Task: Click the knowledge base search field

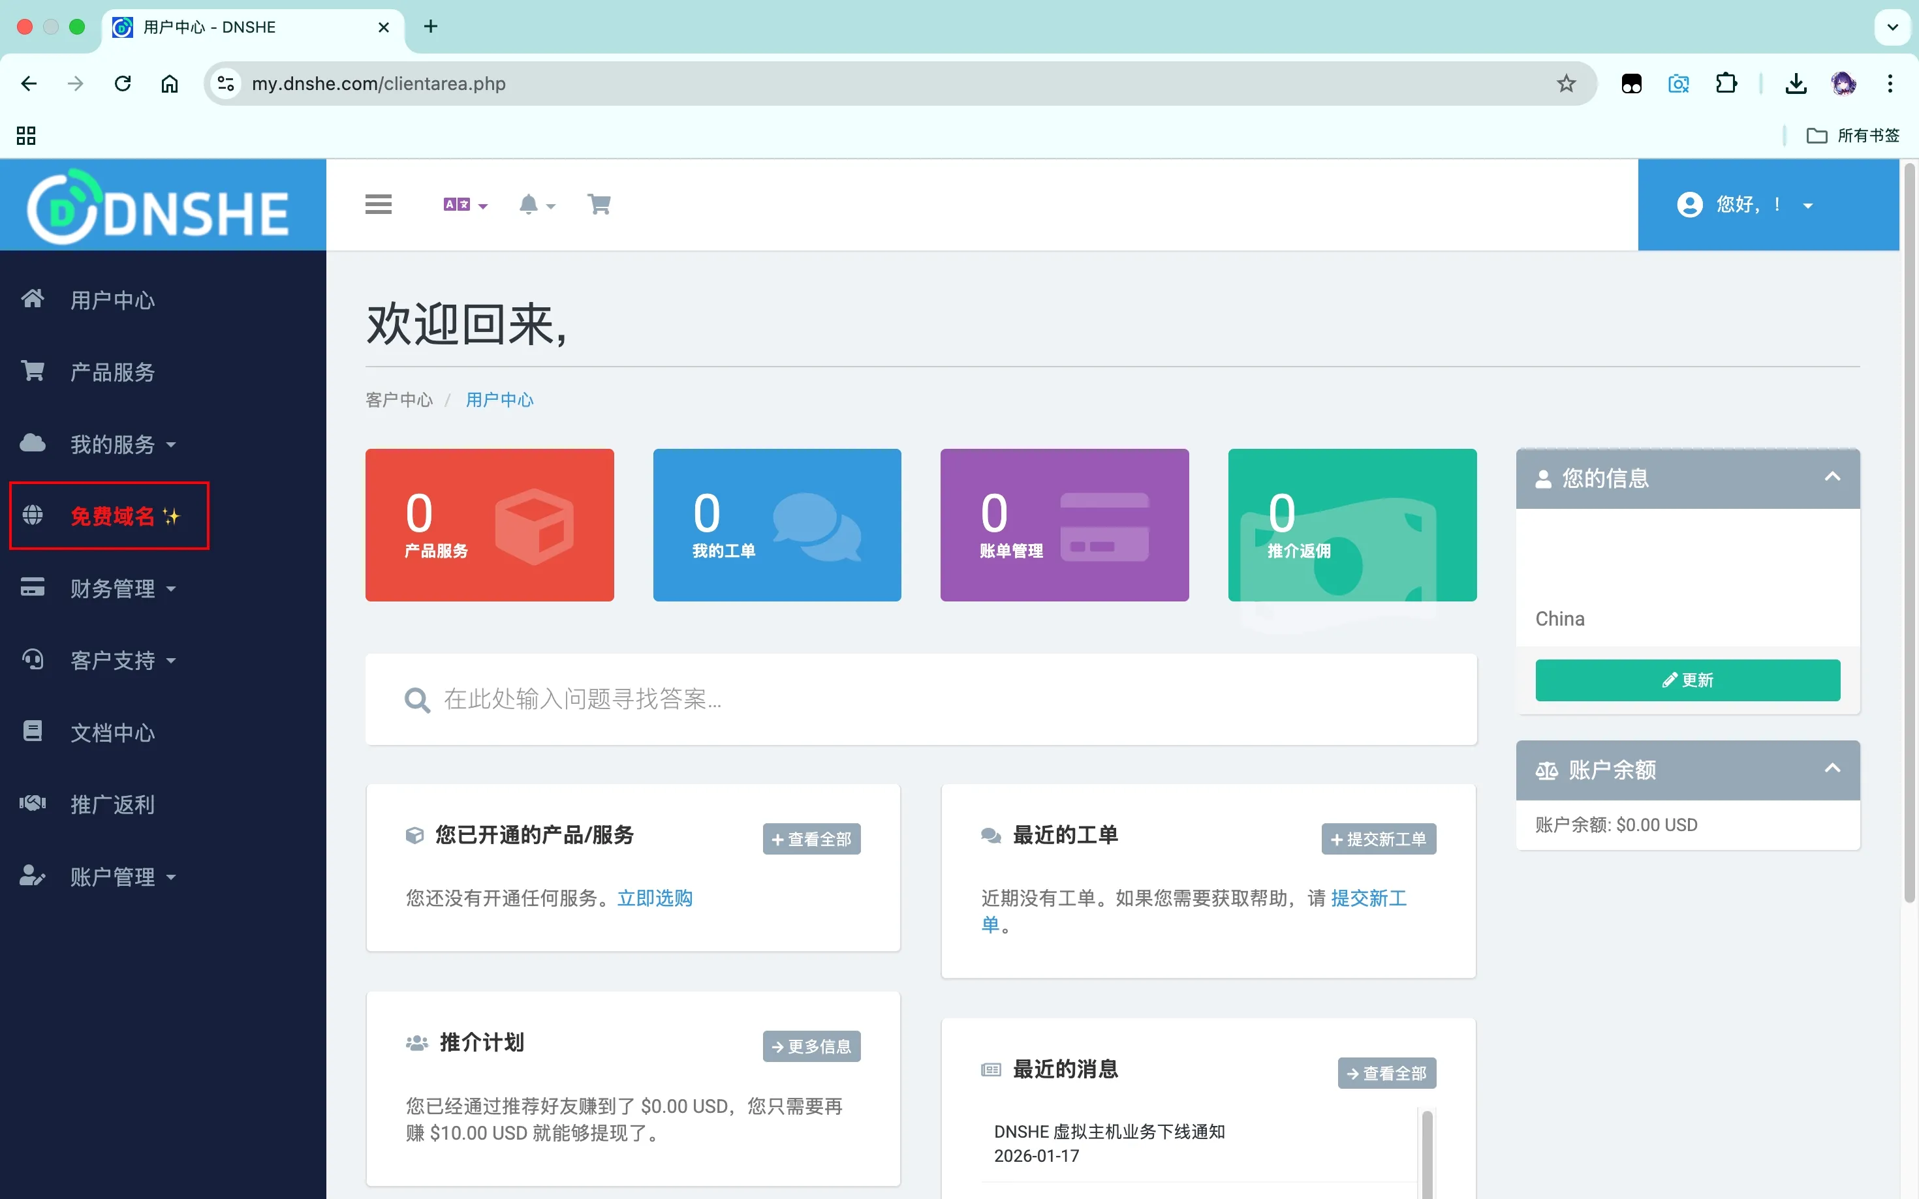Action: pyautogui.click(x=920, y=699)
